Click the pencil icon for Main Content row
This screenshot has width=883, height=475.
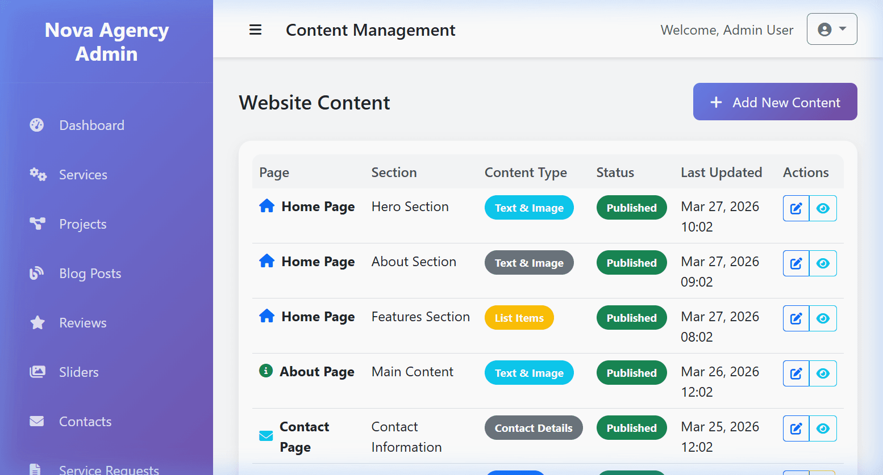(x=796, y=373)
